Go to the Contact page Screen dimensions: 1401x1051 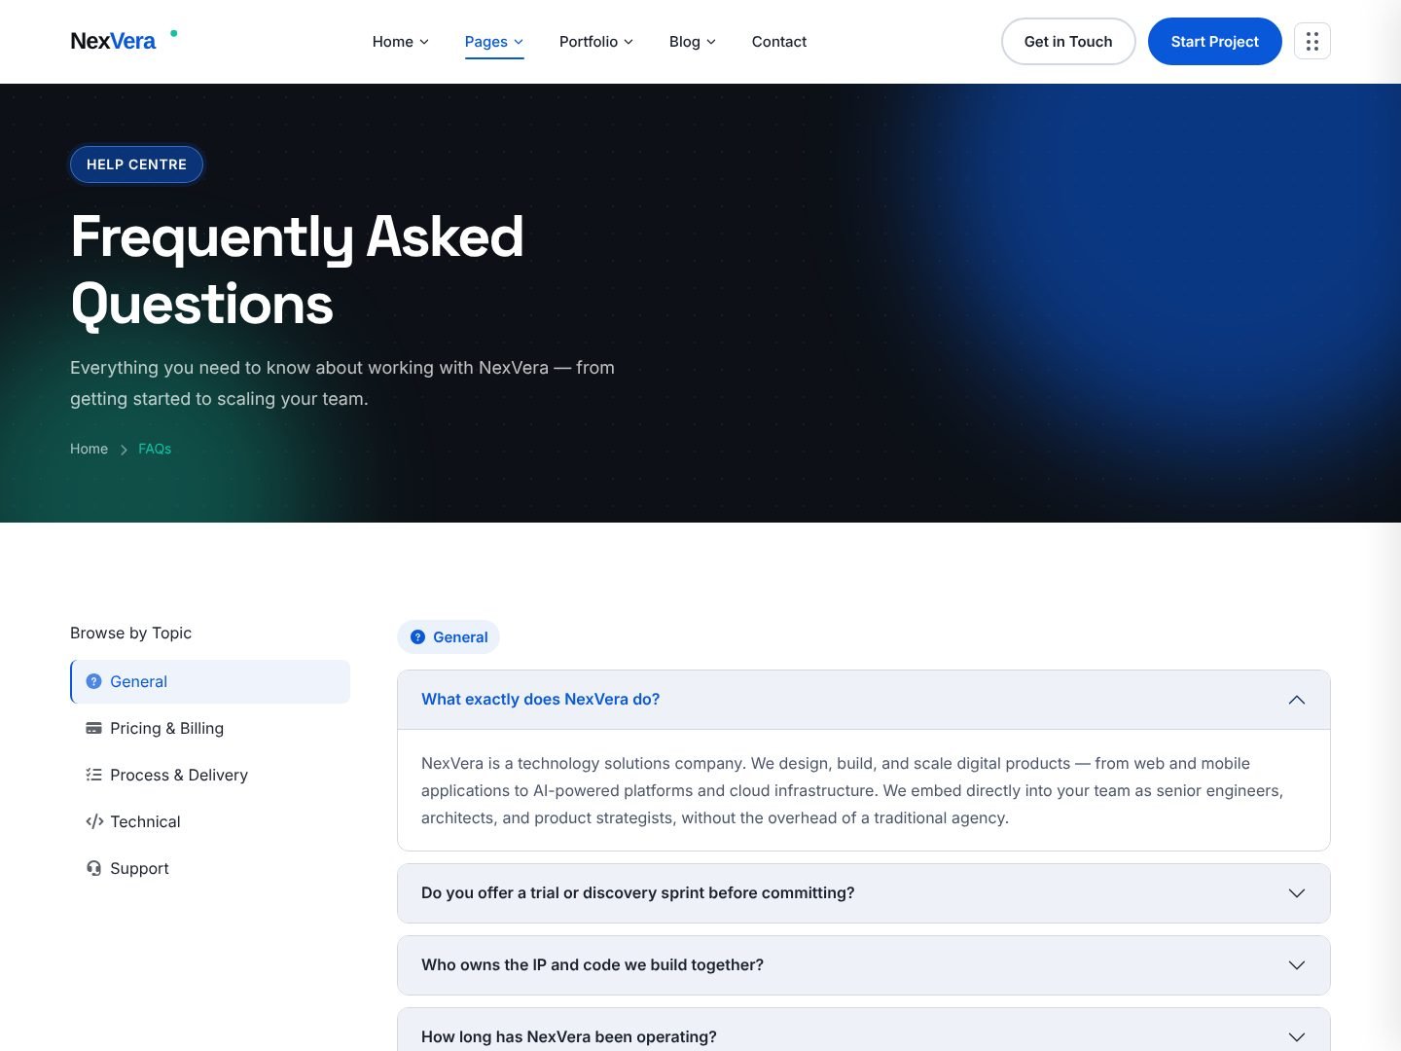[x=779, y=42]
